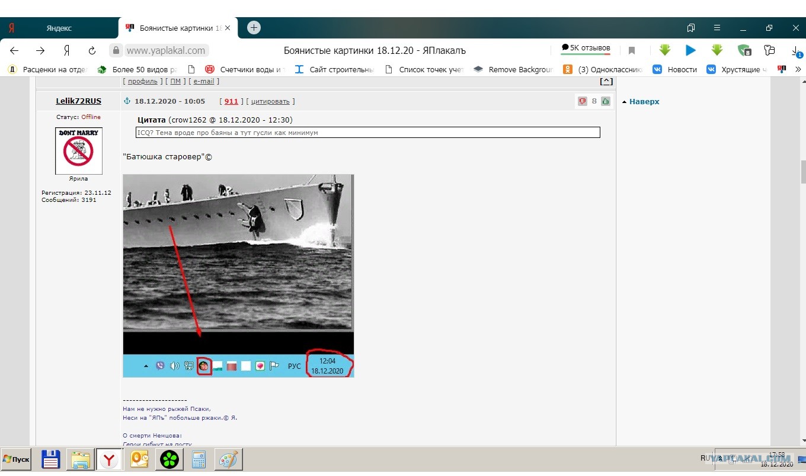Click the Yandex Browser taskbar button
The width and height of the screenshot is (806, 476).
point(110,459)
